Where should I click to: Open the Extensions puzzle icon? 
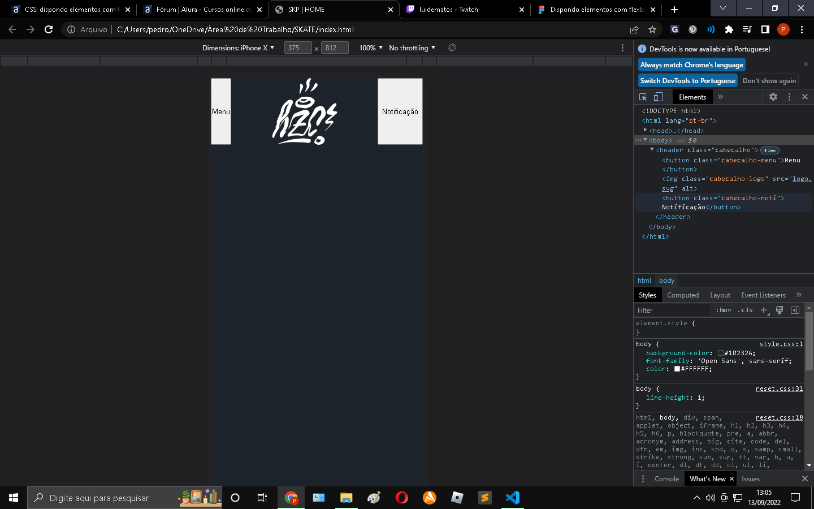click(729, 29)
